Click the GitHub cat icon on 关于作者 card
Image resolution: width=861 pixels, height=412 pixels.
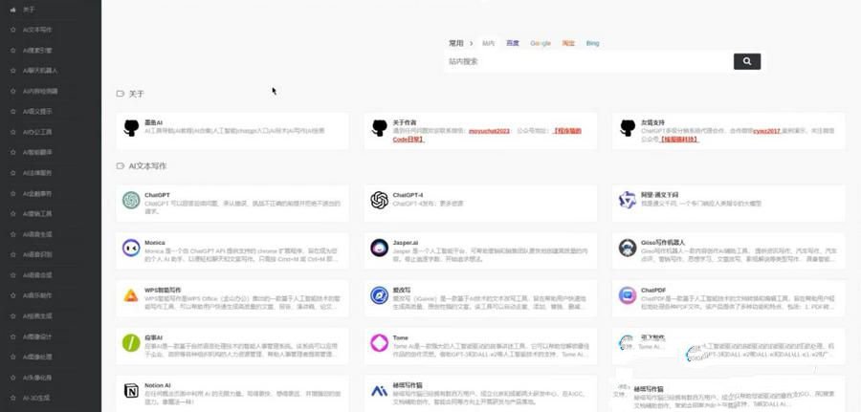pyautogui.click(x=379, y=128)
